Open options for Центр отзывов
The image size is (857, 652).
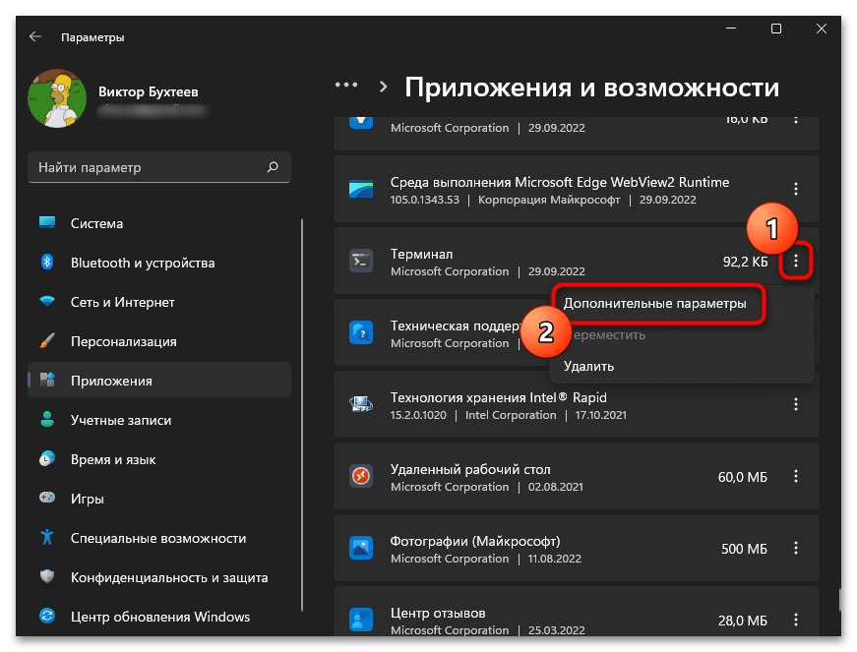coord(796,620)
